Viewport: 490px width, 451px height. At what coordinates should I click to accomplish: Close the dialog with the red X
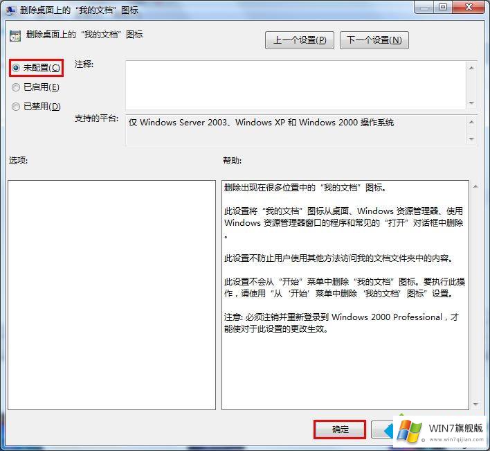pos(469,7)
